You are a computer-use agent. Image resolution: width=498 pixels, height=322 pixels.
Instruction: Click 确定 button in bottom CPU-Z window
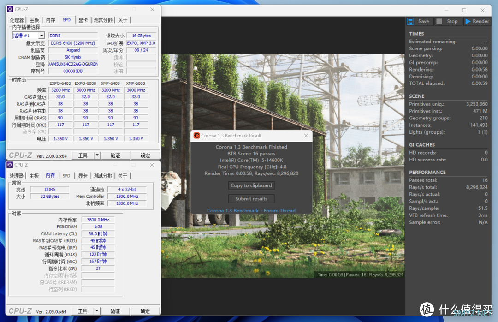pos(145,310)
